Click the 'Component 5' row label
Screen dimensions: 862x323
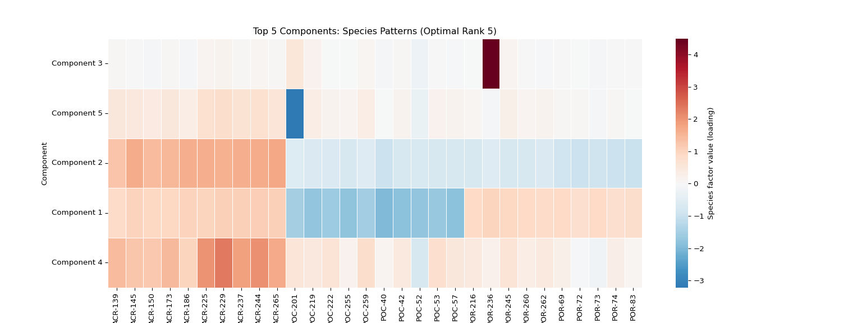[x=77, y=113]
